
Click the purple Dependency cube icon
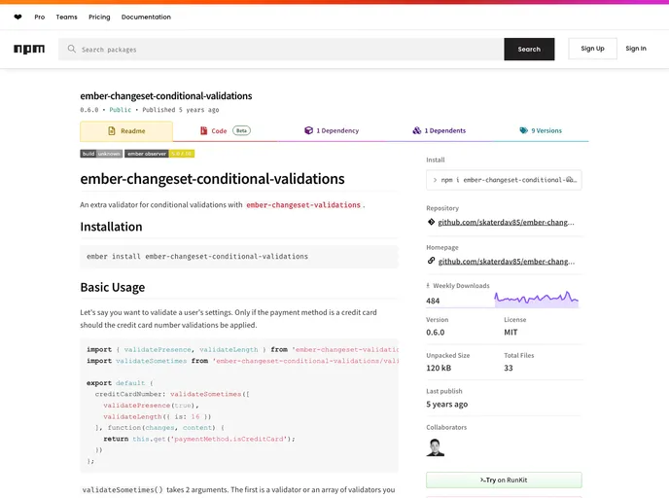[x=309, y=130]
